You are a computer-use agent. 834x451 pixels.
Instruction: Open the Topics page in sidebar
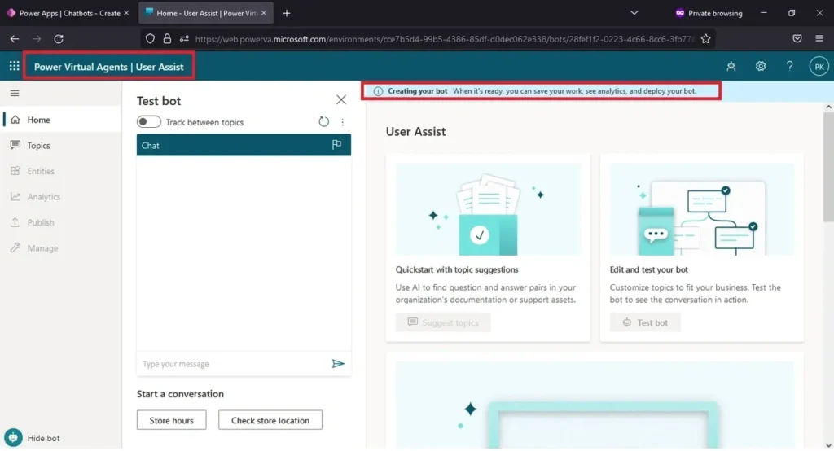60,145
